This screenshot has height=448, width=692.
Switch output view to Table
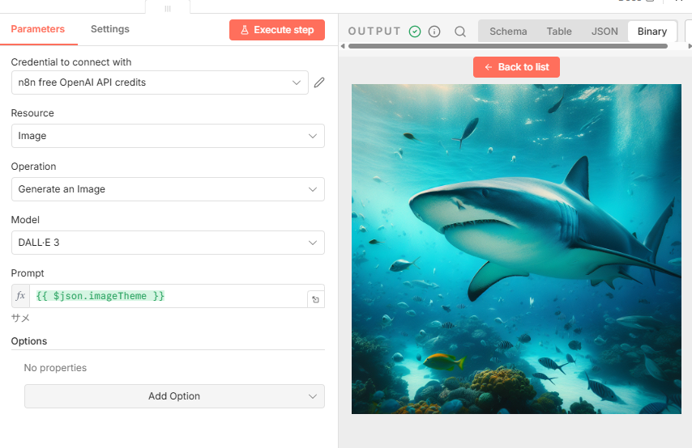pyautogui.click(x=559, y=32)
